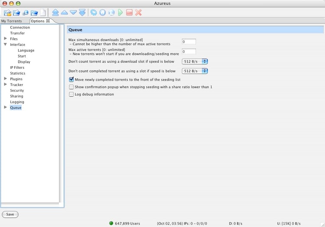The width and height of the screenshot is (325, 227).
Task: Move torrent to bottom of queue icon
Action: [82, 13]
